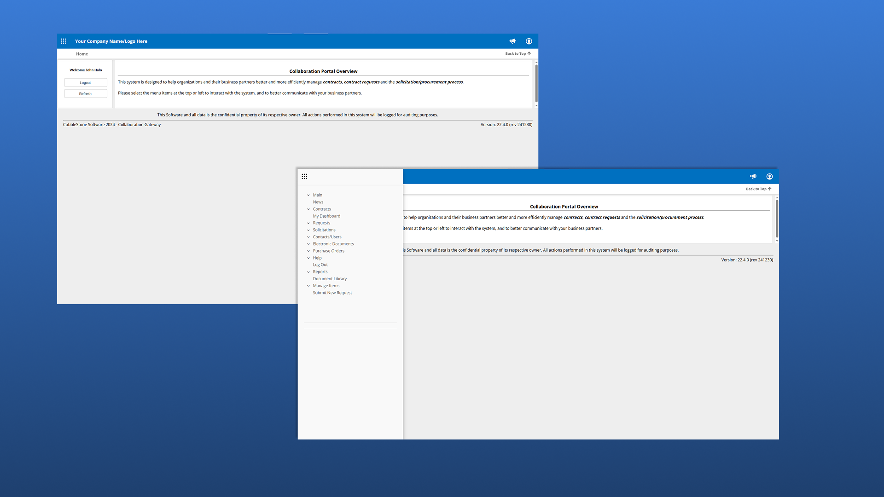Click the front window content scrollbar

coord(777,219)
